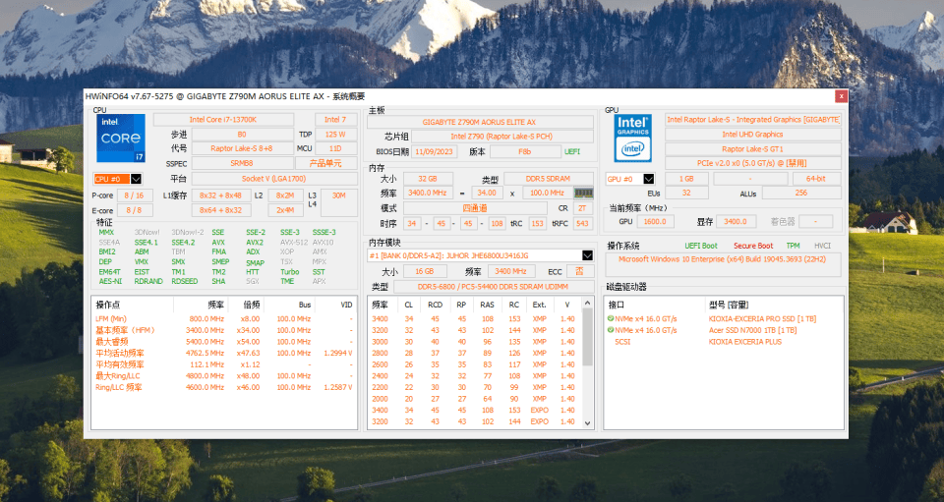Image resolution: width=944 pixels, height=502 pixels.
Task: Click the ECC value 否
Action: point(579,272)
